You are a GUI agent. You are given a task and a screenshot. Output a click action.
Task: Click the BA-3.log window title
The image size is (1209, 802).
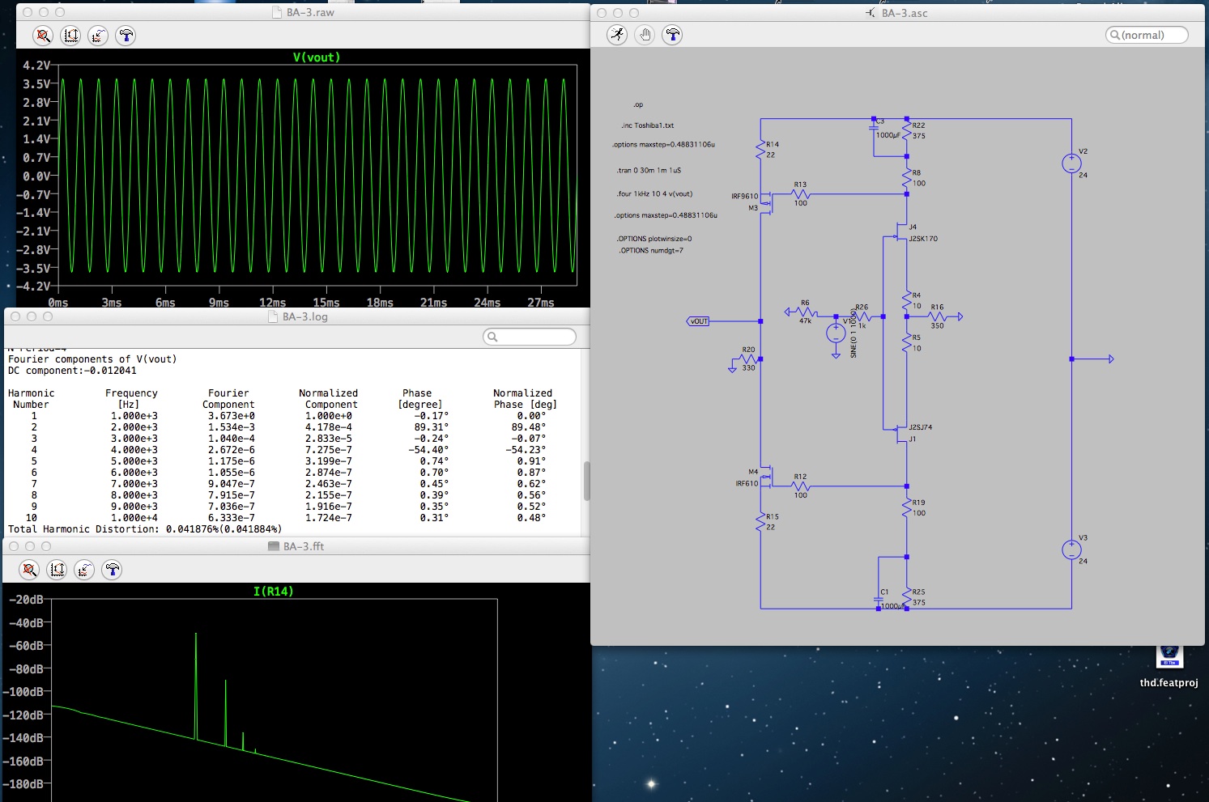pos(304,316)
